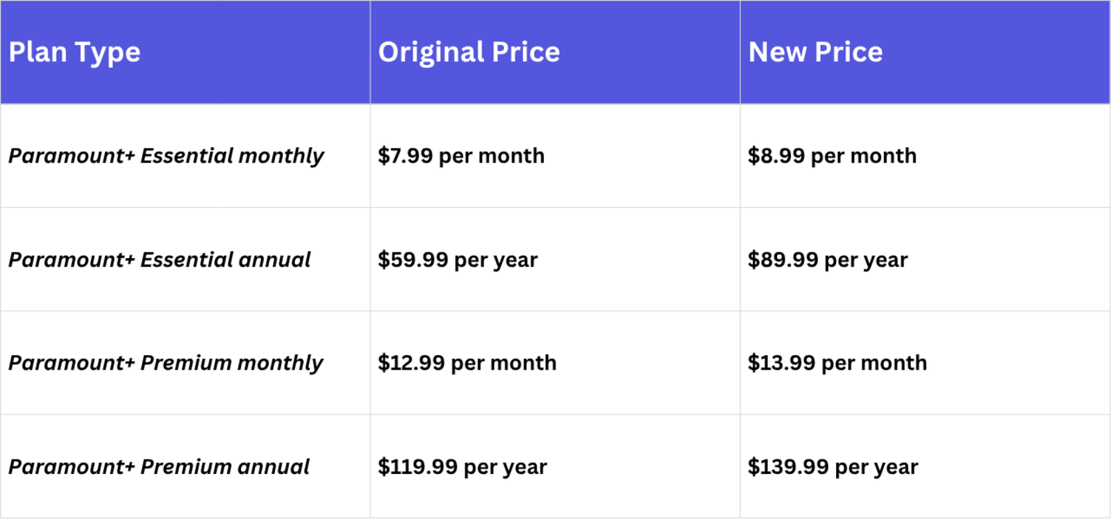The height and width of the screenshot is (519, 1111).
Task: Click the $119.99 per year price
Action: (462, 467)
